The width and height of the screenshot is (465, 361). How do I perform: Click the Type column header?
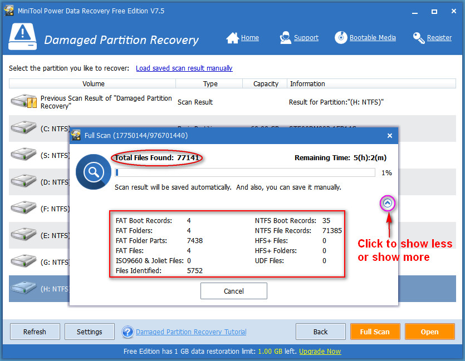point(209,83)
